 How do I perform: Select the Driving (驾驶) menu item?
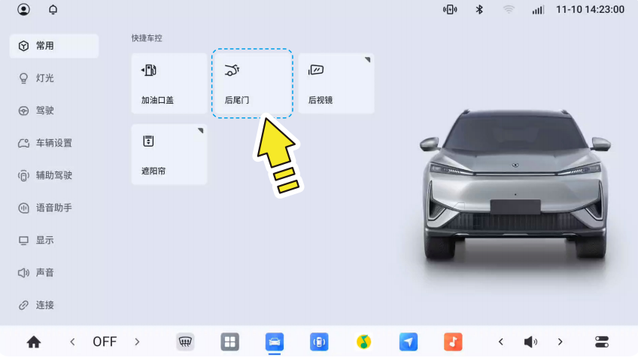click(x=45, y=111)
